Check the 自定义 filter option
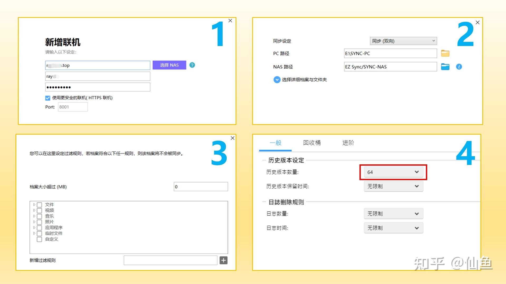The width and height of the screenshot is (506, 284). pyautogui.click(x=40, y=239)
